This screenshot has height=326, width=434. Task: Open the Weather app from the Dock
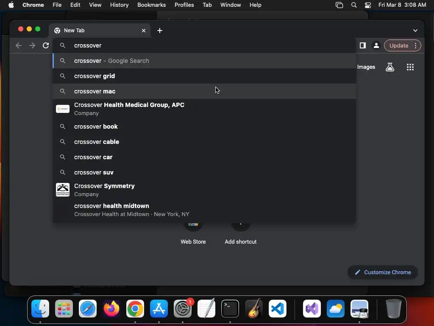click(x=336, y=309)
